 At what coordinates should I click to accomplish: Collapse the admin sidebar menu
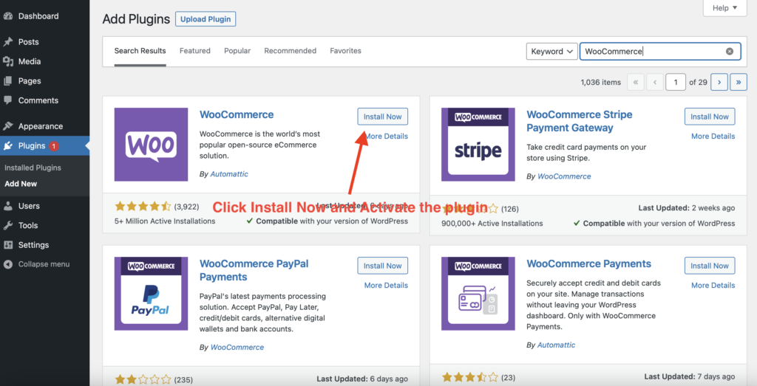pos(44,264)
